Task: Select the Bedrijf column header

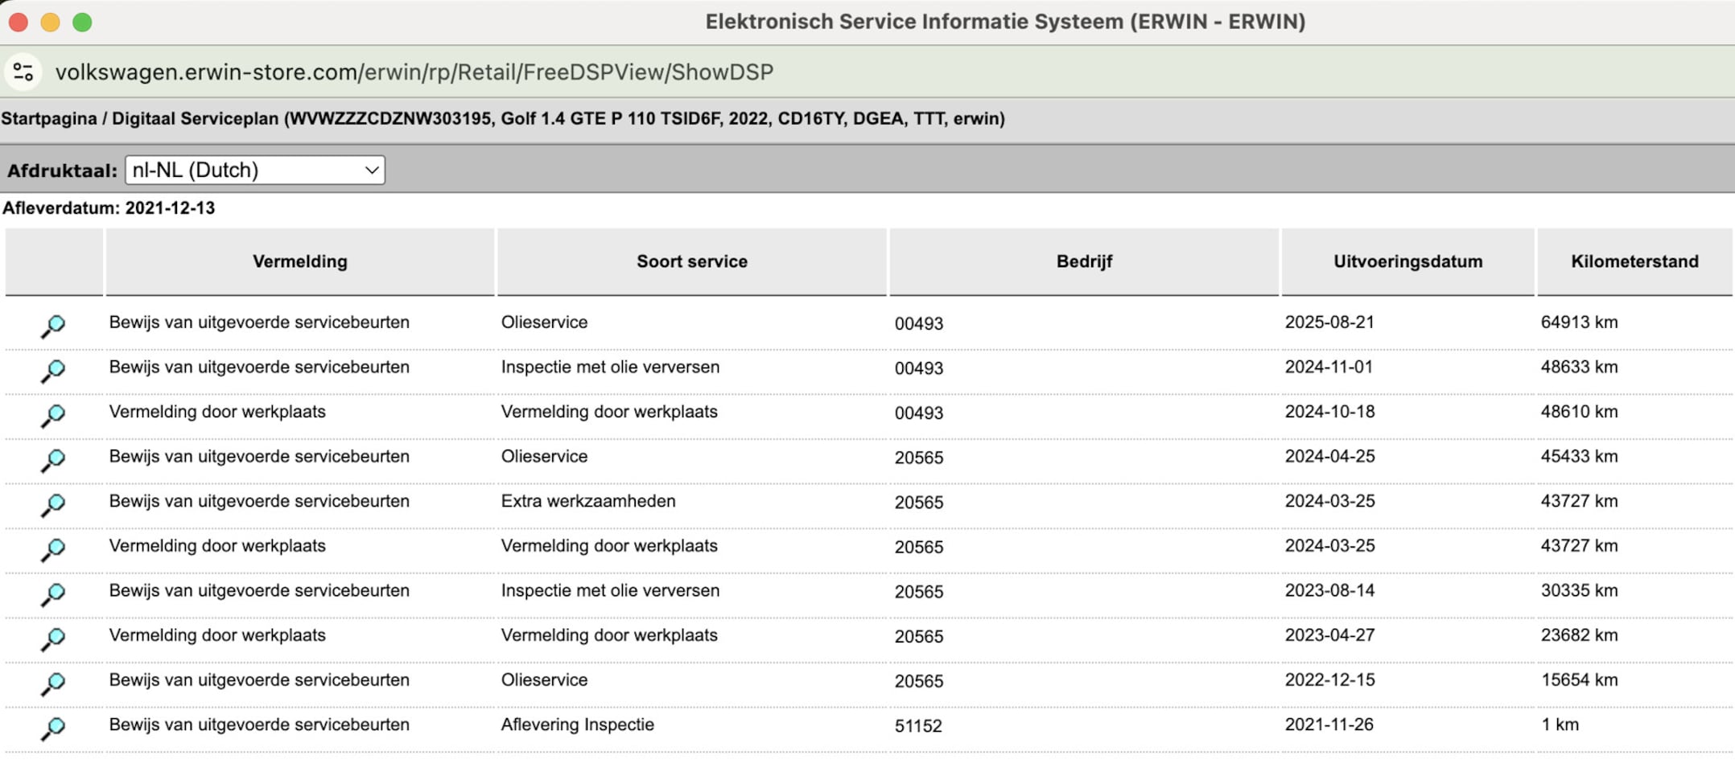Action: pos(1083,261)
